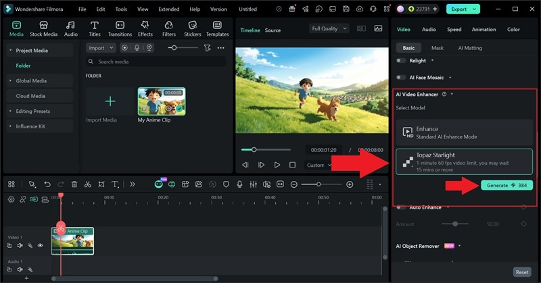Click the Generate button
Image resolution: width=541 pixels, height=283 pixels.
pos(507,185)
